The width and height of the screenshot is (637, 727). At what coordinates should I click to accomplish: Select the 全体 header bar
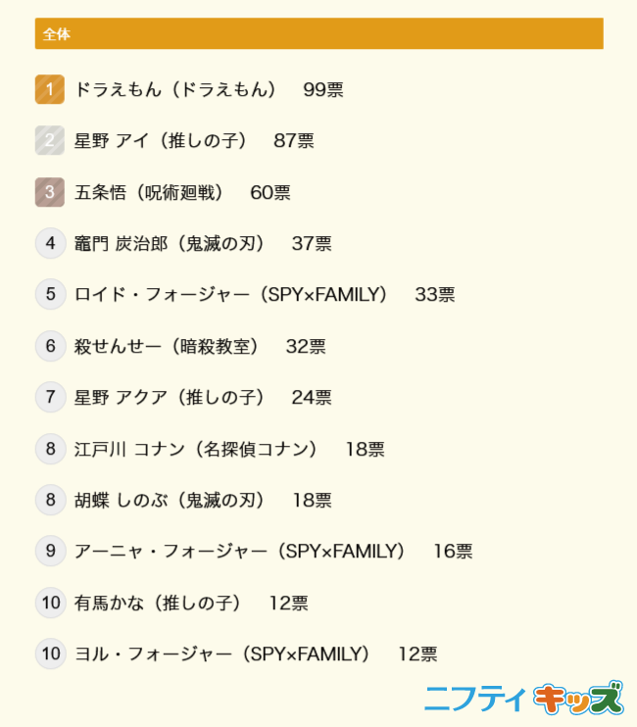[x=318, y=33]
